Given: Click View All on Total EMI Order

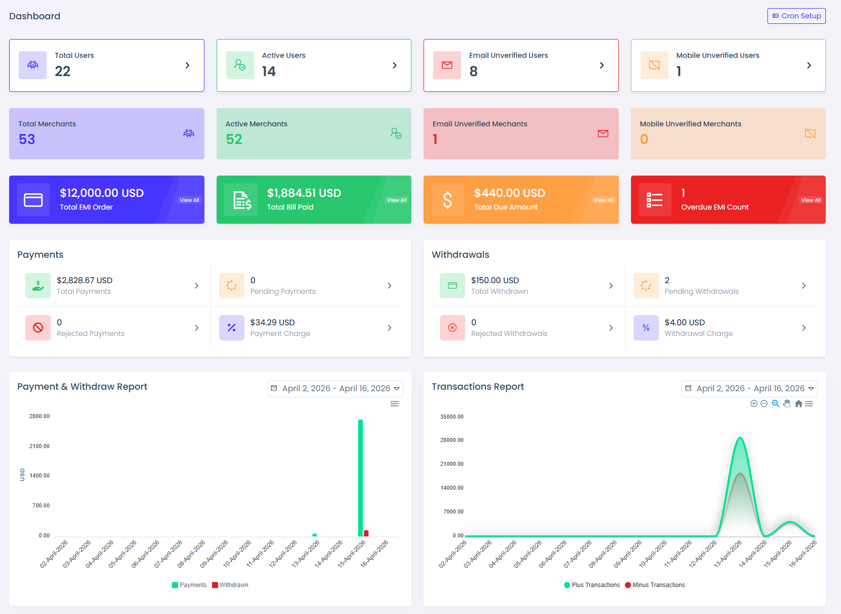Looking at the screenshot, I should (189, 200).
